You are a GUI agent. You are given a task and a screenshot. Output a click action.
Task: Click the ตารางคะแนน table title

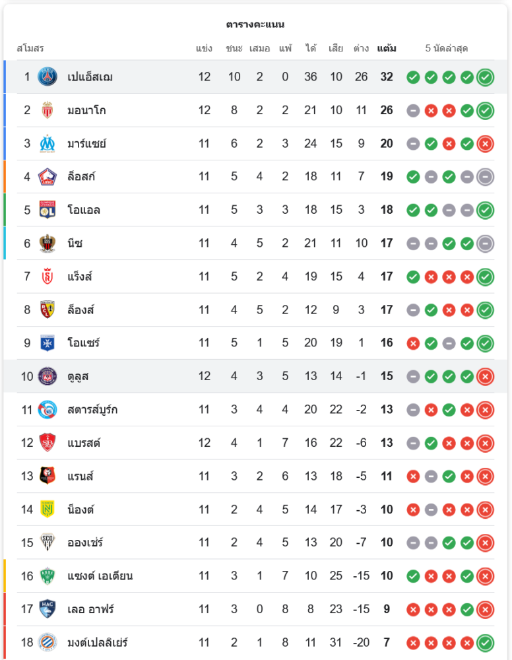pyautogui.click(x=255, y=24)
